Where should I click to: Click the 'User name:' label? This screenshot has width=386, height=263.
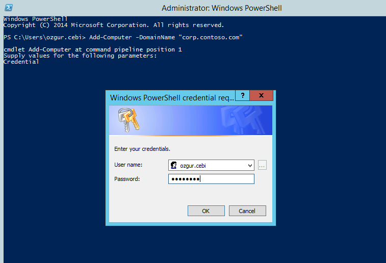tap(128, 165)
